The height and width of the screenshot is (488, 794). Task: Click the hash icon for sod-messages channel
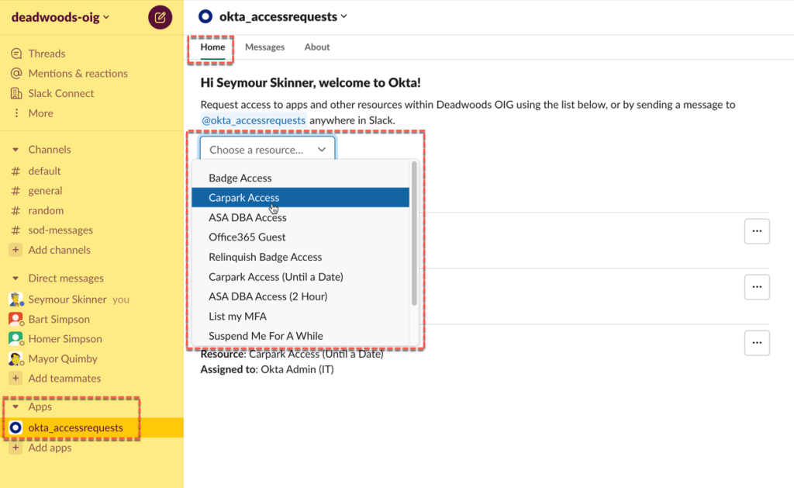pos(16,230)
